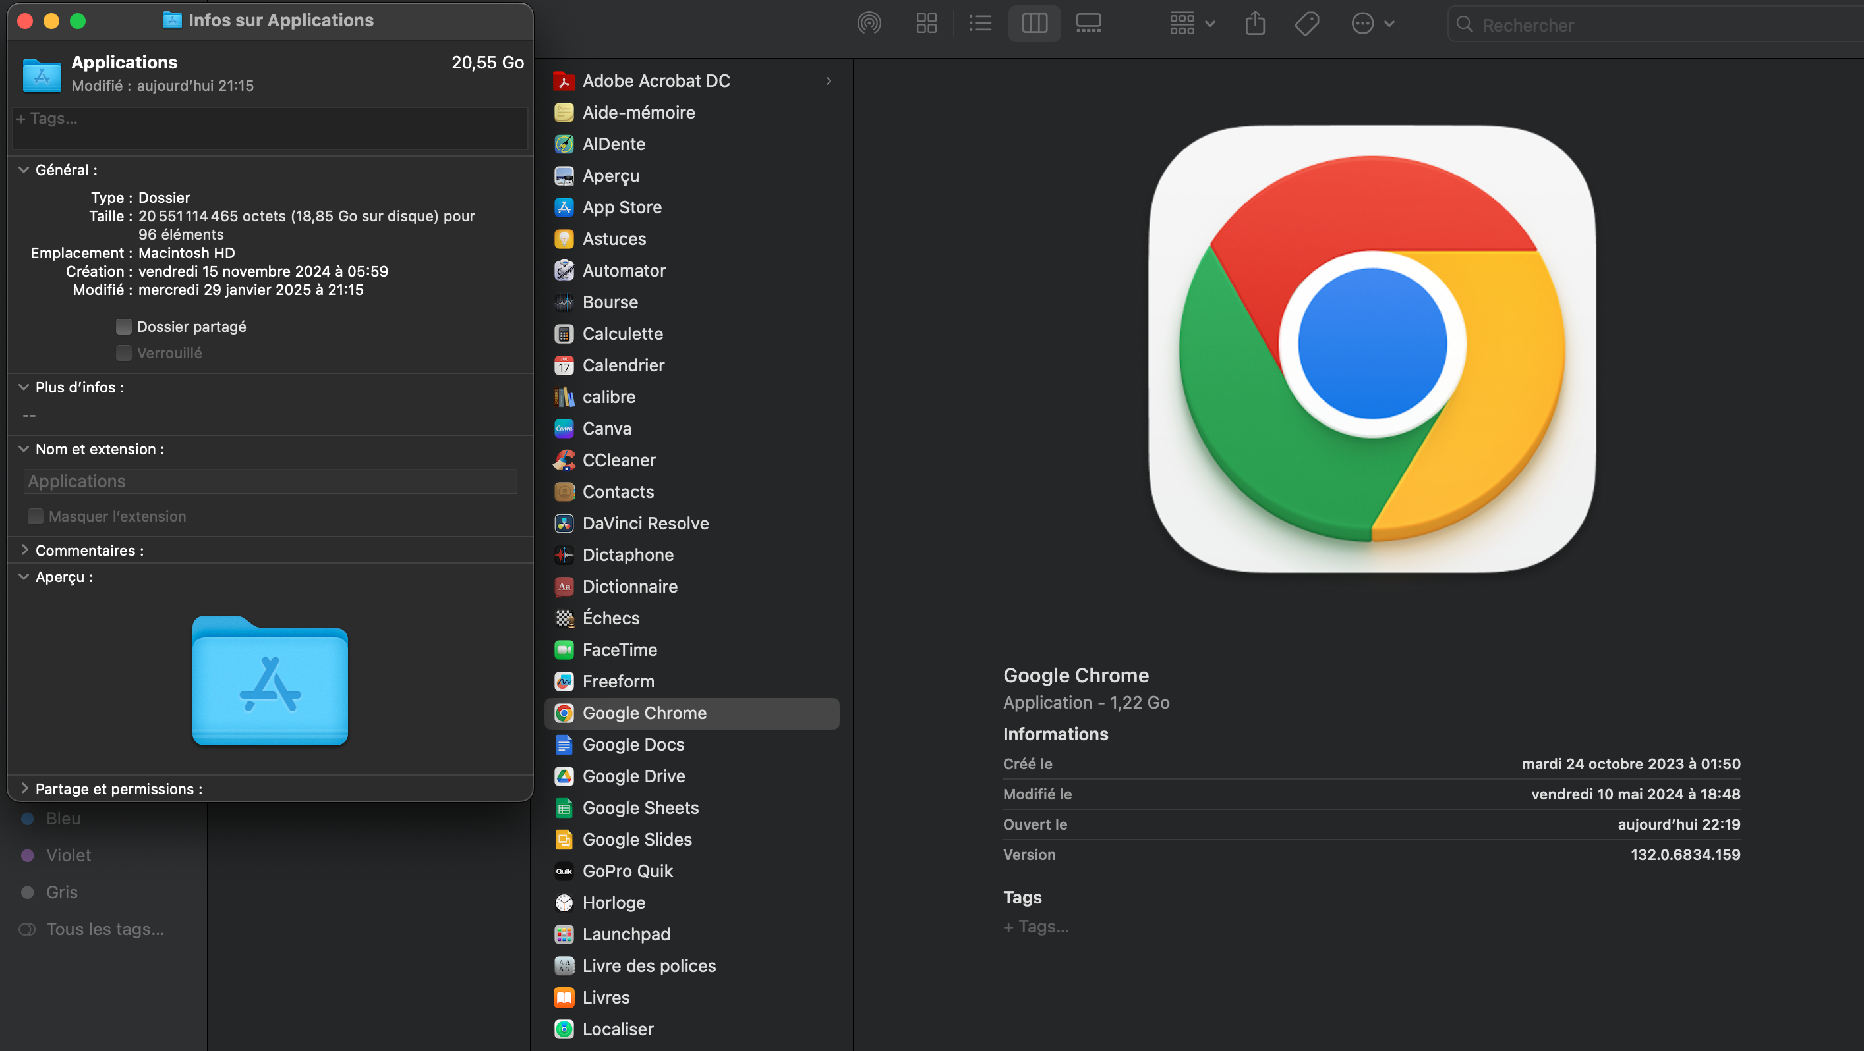Switch to list view
The height and width of the screenshot is (1051, 1864).
point(979,24)
